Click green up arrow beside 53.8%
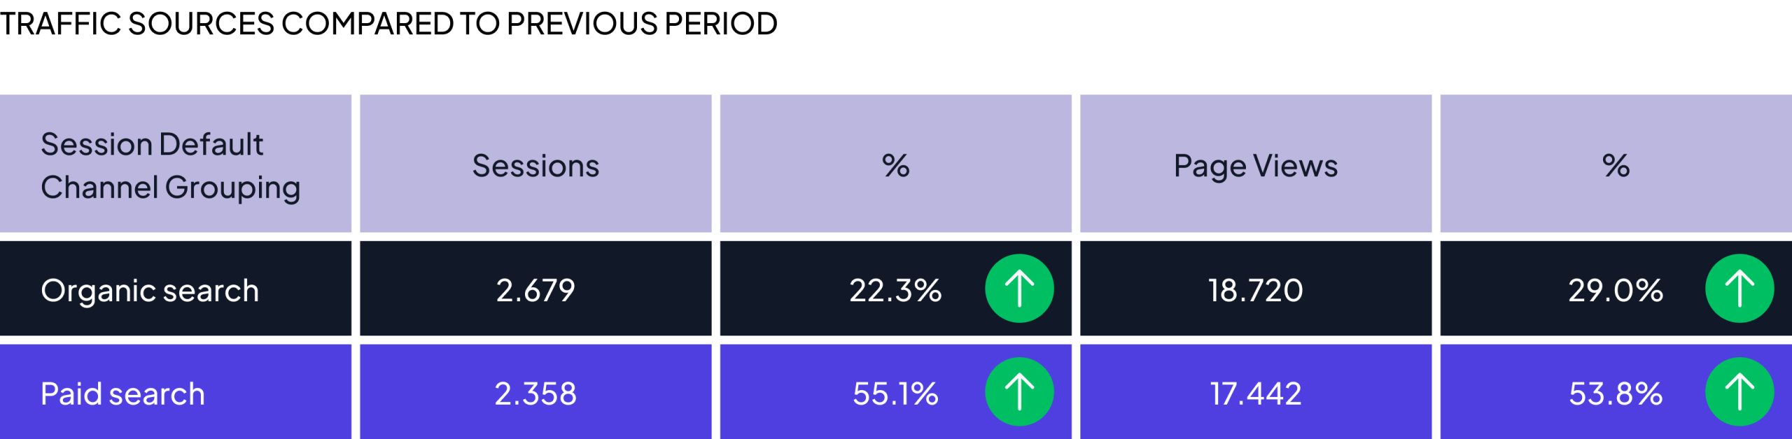This screenshot has height=439, width=1792. pos(1739,391)
